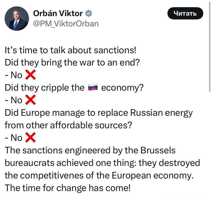
Task: Open the @PM_ViktorOrban profile handle
Action: [x=66, y=24]
